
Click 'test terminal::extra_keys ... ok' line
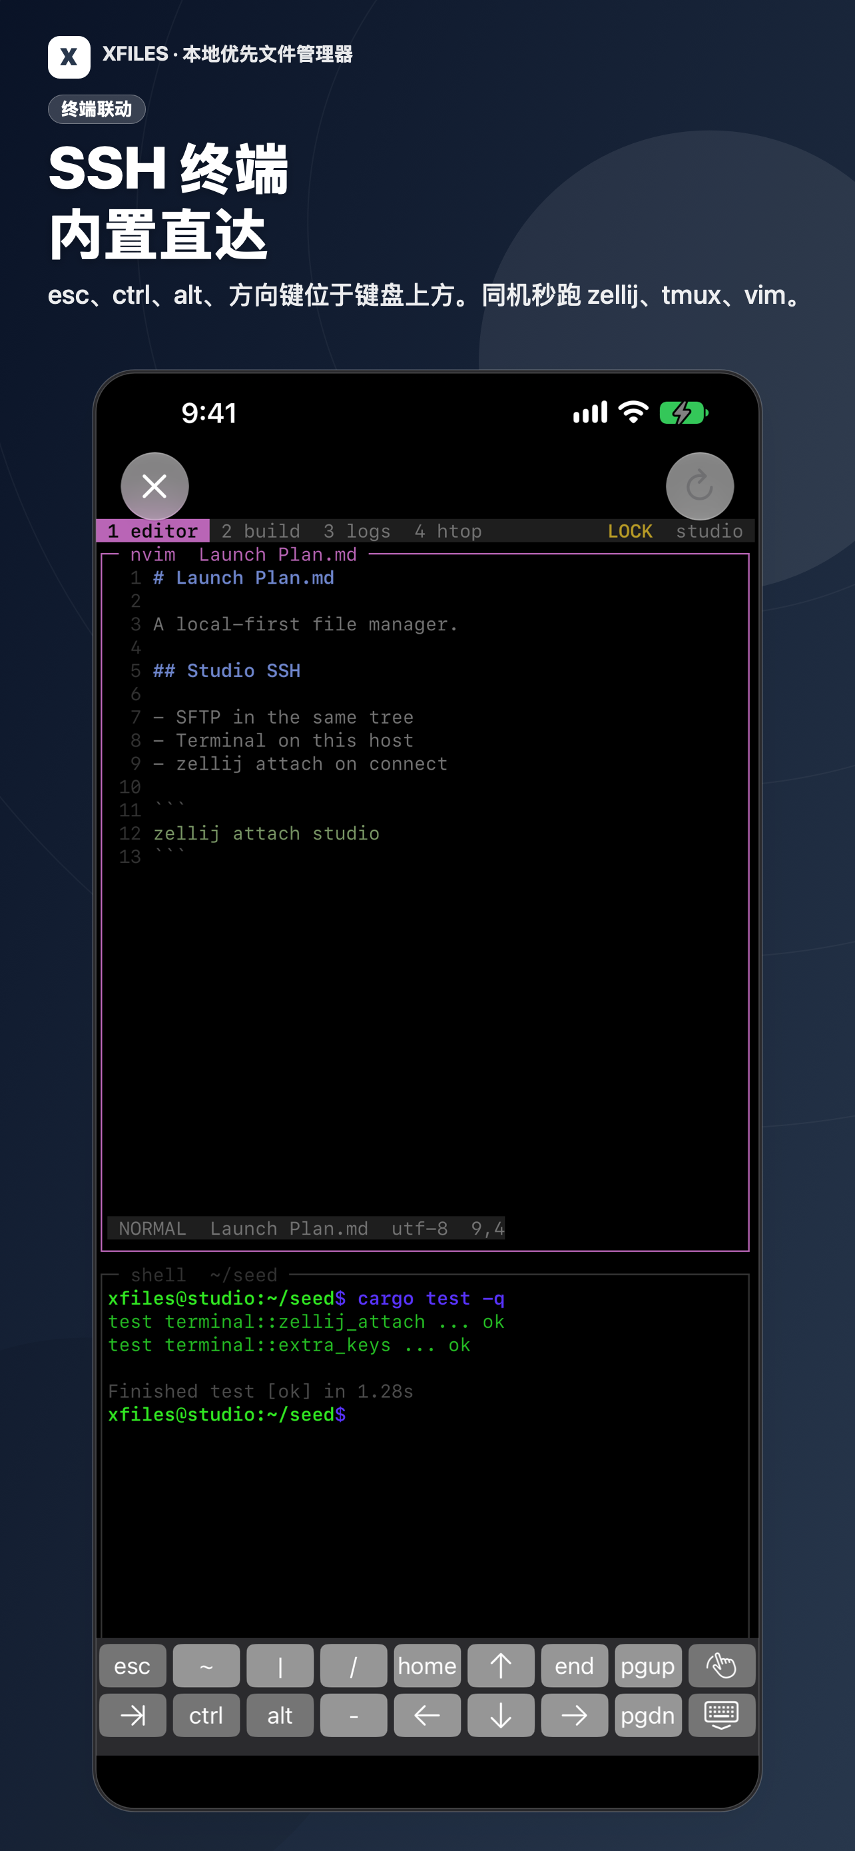tap(288, 1345)
